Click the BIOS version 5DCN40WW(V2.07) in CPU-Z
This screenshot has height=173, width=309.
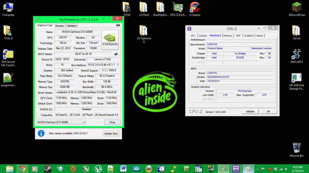pyautogui.click(x=240, y=77)
